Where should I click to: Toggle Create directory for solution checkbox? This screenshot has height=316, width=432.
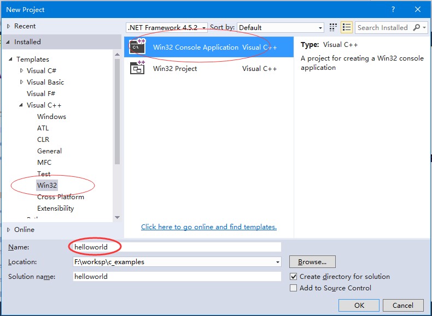click(294, 277)
